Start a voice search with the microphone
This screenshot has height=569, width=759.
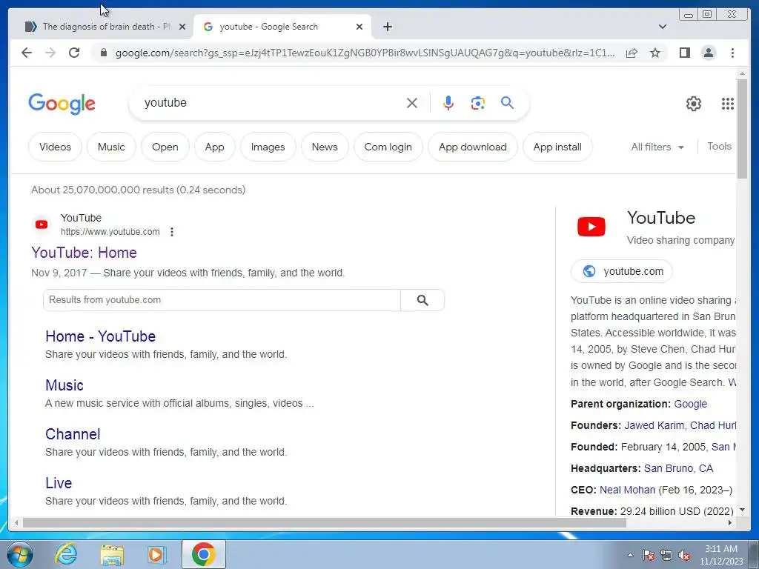pyautogui.click(x=448, y=103)
